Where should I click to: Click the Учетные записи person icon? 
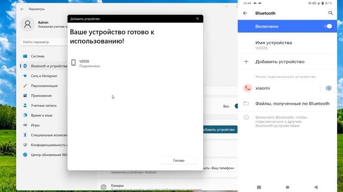(25, 106)
